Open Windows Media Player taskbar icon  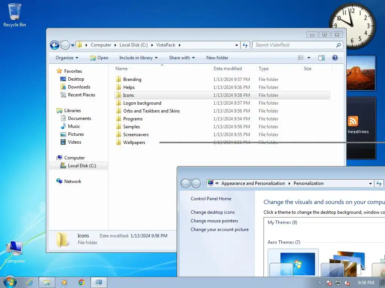64,282
